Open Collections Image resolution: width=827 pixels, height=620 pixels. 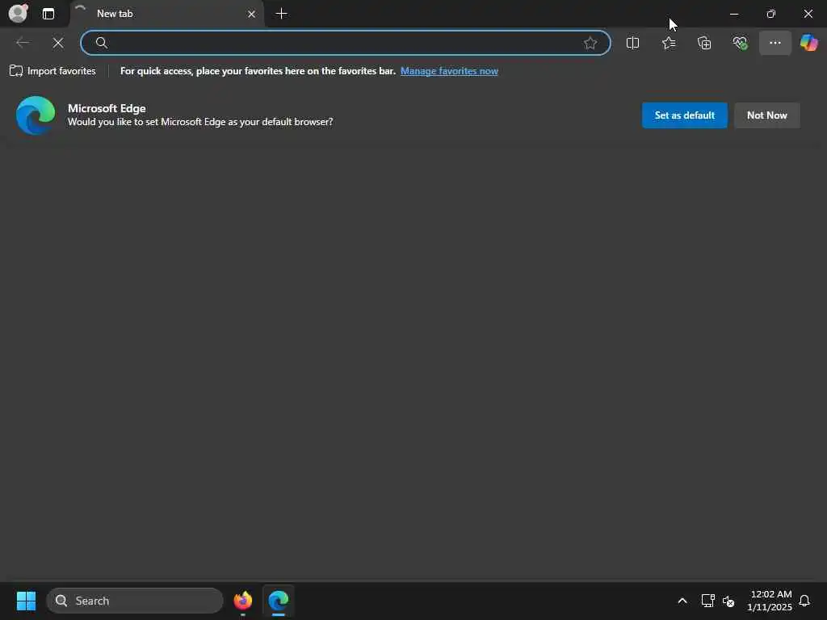click(x=704, y=43)
